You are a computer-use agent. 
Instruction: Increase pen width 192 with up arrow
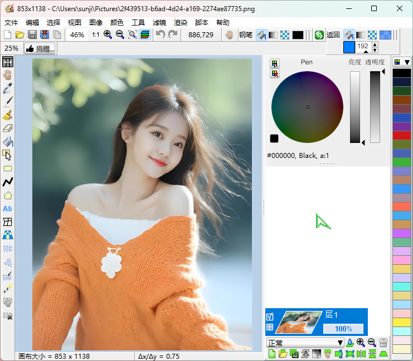click(x=375, y=44)
